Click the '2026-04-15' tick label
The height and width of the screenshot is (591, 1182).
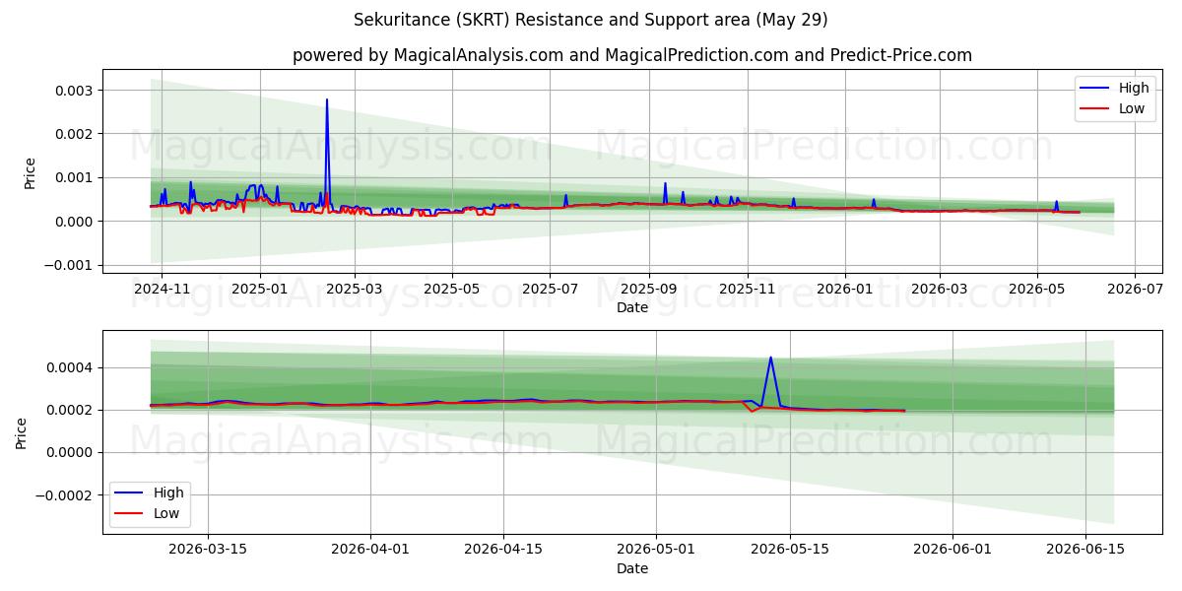pos(503,550)
